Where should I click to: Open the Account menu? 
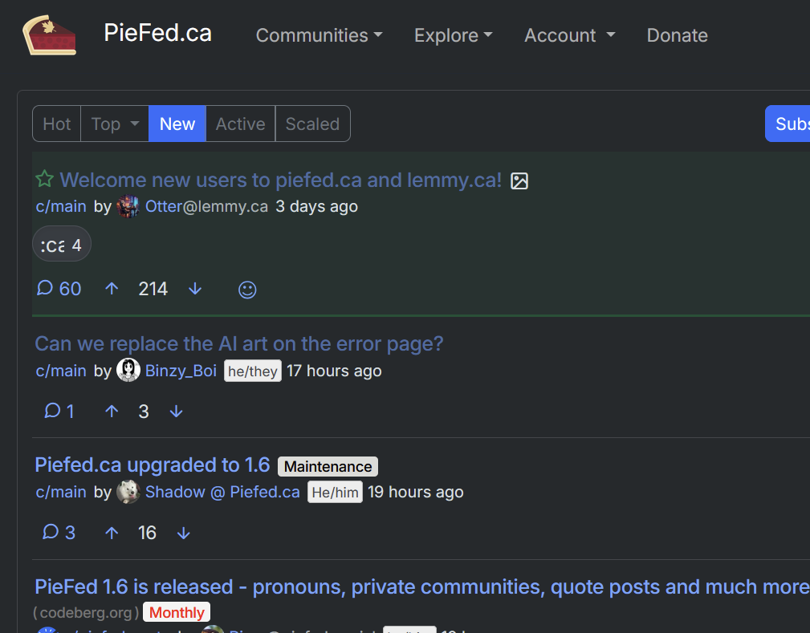point(569,35)
